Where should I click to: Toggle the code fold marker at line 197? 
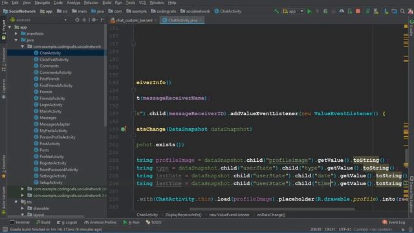point(134,114)
